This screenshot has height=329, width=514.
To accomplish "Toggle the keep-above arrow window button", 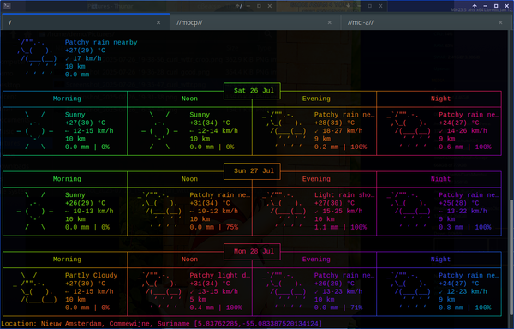I will coord(475,6).
